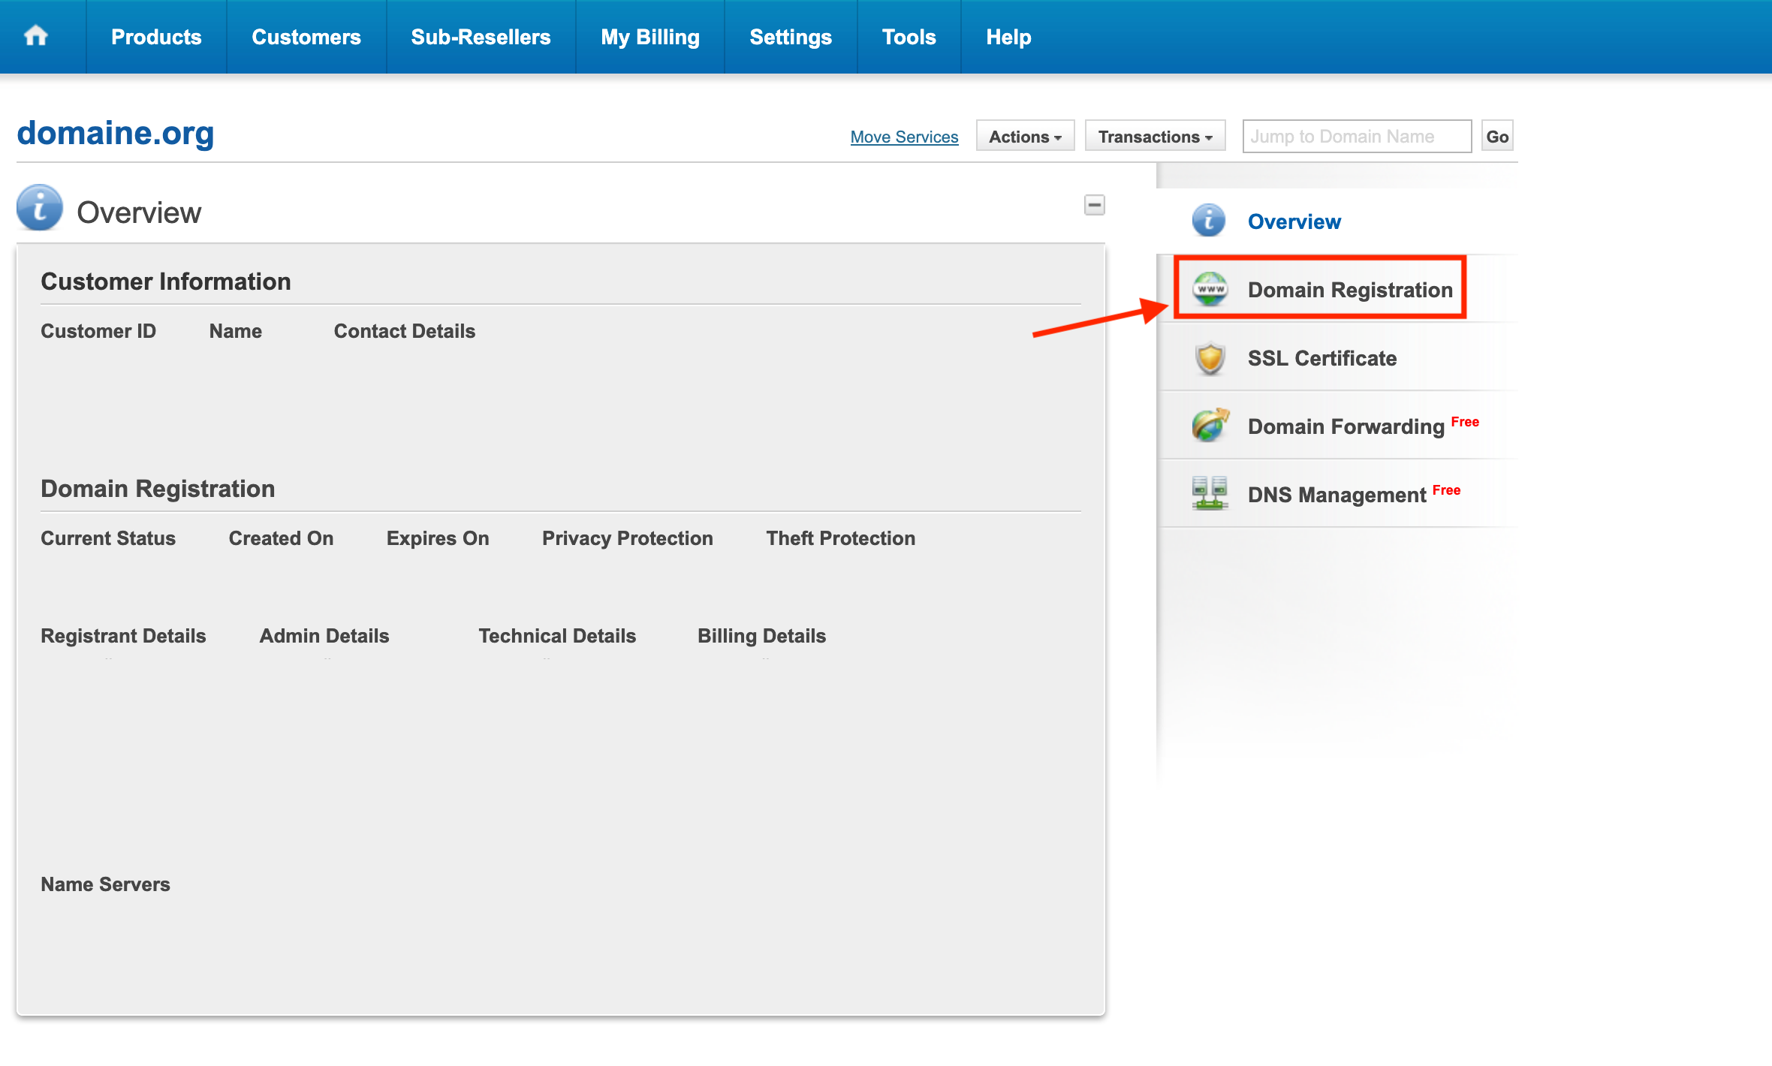Click the Theft Protection label
The height and width of the screenshot is (1066, 1772).
click(x=841, y=538)
